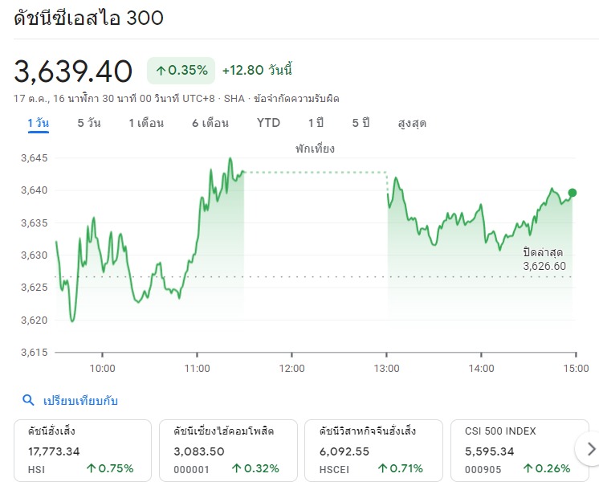Click the magnifier icon beside เปรียบเทียบกับ

coord(28,400)
